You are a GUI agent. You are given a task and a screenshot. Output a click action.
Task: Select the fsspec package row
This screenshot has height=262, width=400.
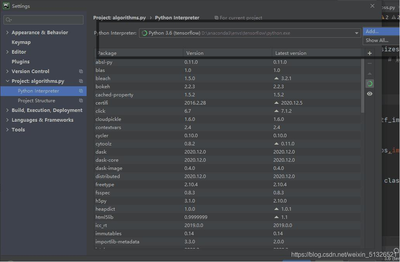pyautogui.click(x=228, y=193)
